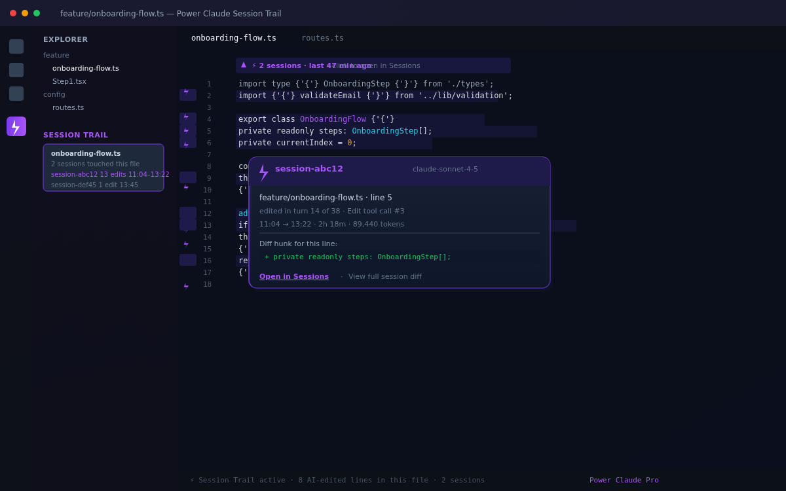Click the 'edited in turn 14 of 38' text
The image size is (786, 491).
(x=332, y=211)
